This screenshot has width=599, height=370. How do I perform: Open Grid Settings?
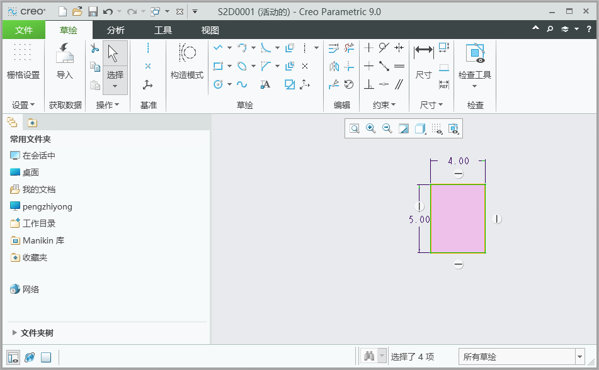pyautogui.click(x=23, y=61)
